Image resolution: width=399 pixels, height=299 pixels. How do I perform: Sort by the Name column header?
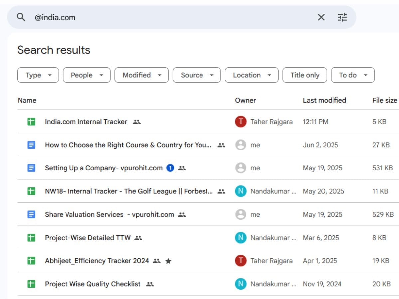click(27, 100)
